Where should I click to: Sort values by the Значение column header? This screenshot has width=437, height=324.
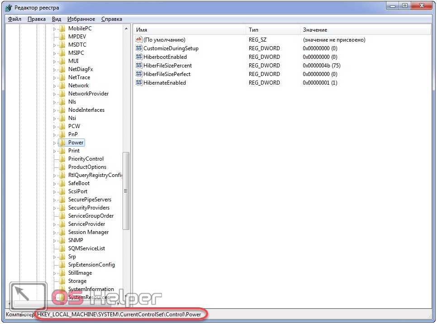pyautogui.click(x=366, y=30)
